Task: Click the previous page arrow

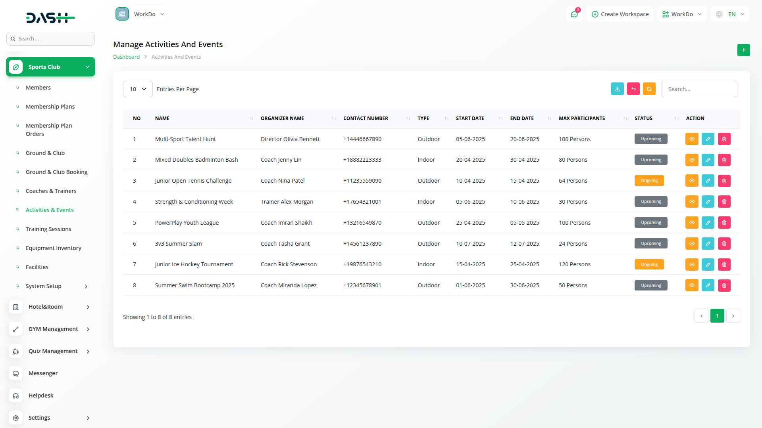Action: coord(701,316)
